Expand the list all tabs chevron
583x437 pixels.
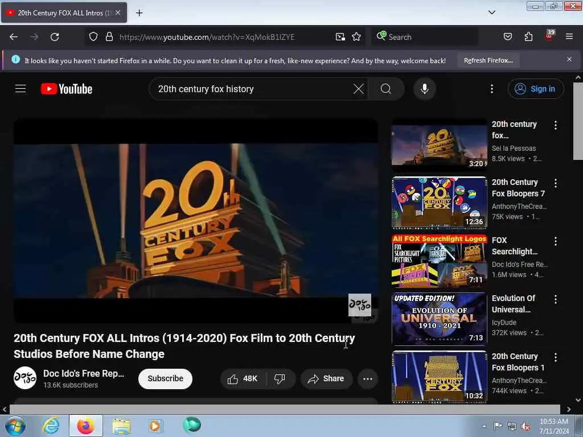pyautogui.click(x=491, y=13)
